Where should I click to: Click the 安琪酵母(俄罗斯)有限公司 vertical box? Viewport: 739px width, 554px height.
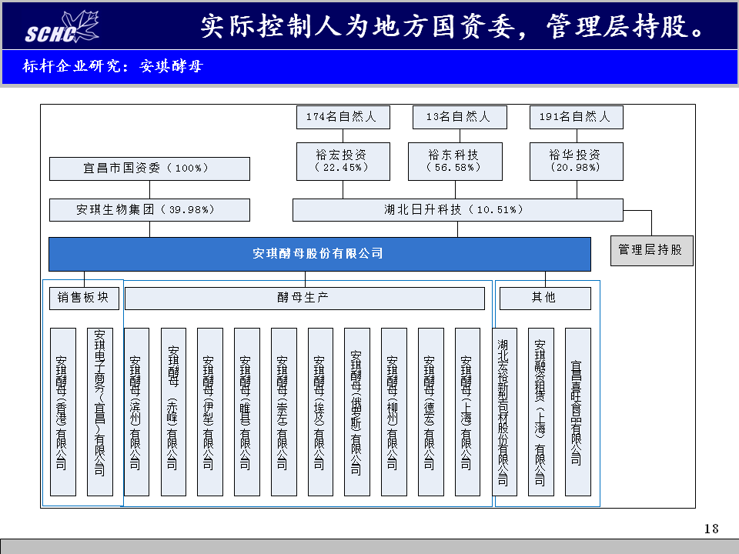tap(357, 412)
